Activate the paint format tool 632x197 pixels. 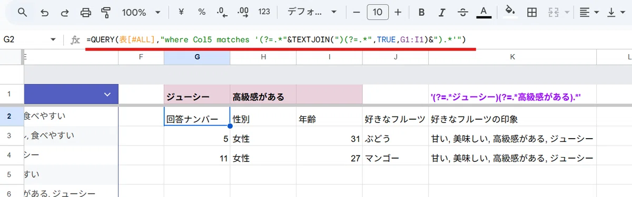(106, 12)
